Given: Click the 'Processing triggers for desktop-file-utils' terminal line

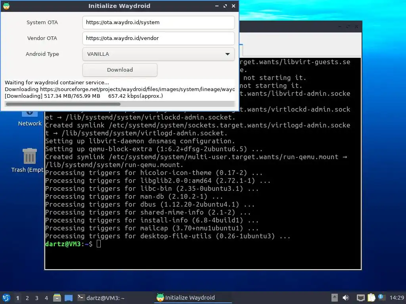Looking at the screenshot, I should pyautogui.click(x=168, y=236).
